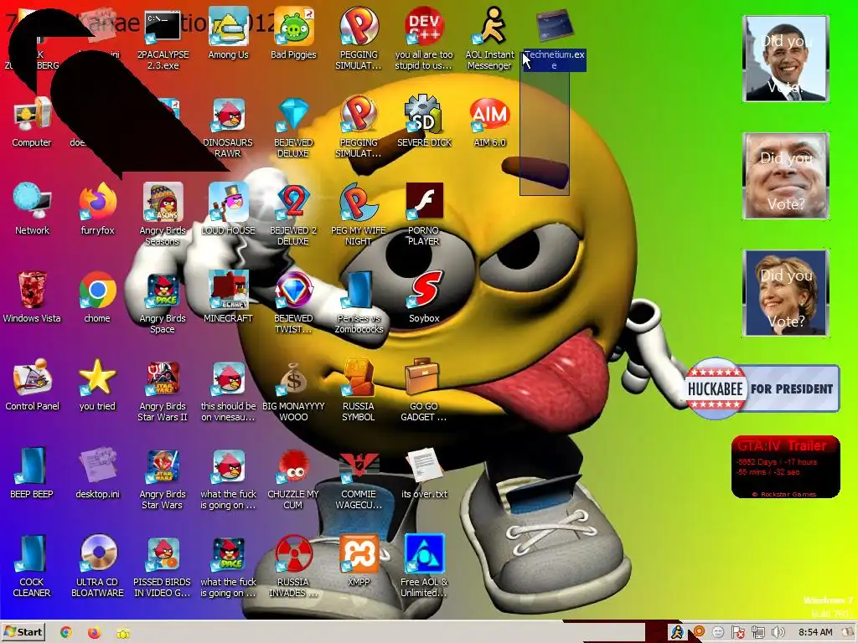Click the Obama 'Did you Vote?' gadget

click(x=786, y=59)
